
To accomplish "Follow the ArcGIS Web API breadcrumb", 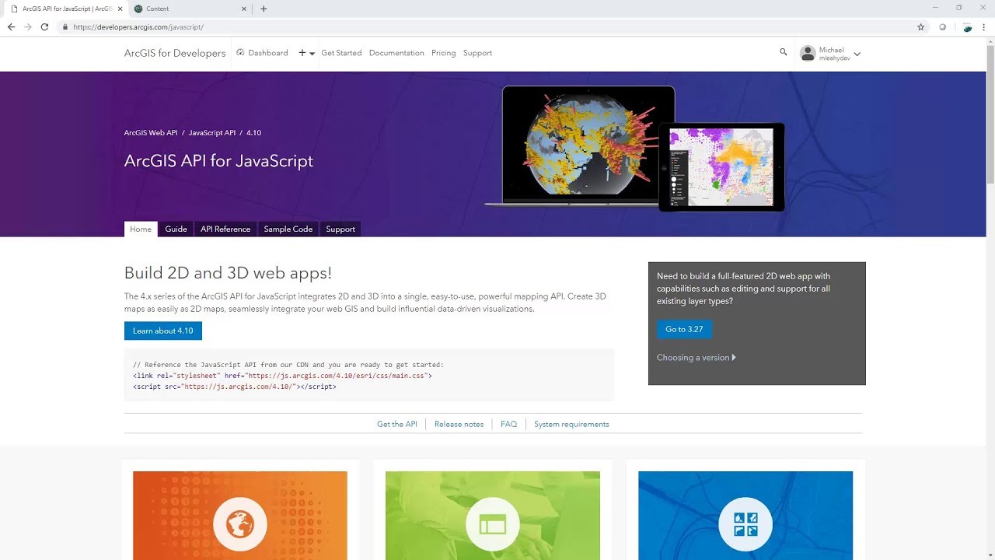I will pos(151,133).
